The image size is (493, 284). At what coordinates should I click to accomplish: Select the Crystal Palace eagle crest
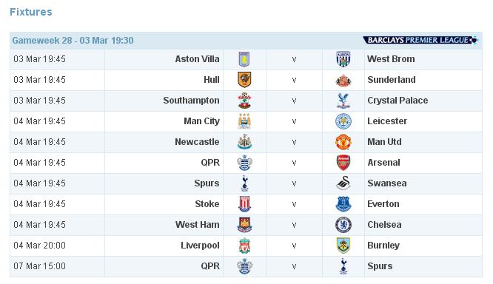pyautogui.click(x=343, y=101)
